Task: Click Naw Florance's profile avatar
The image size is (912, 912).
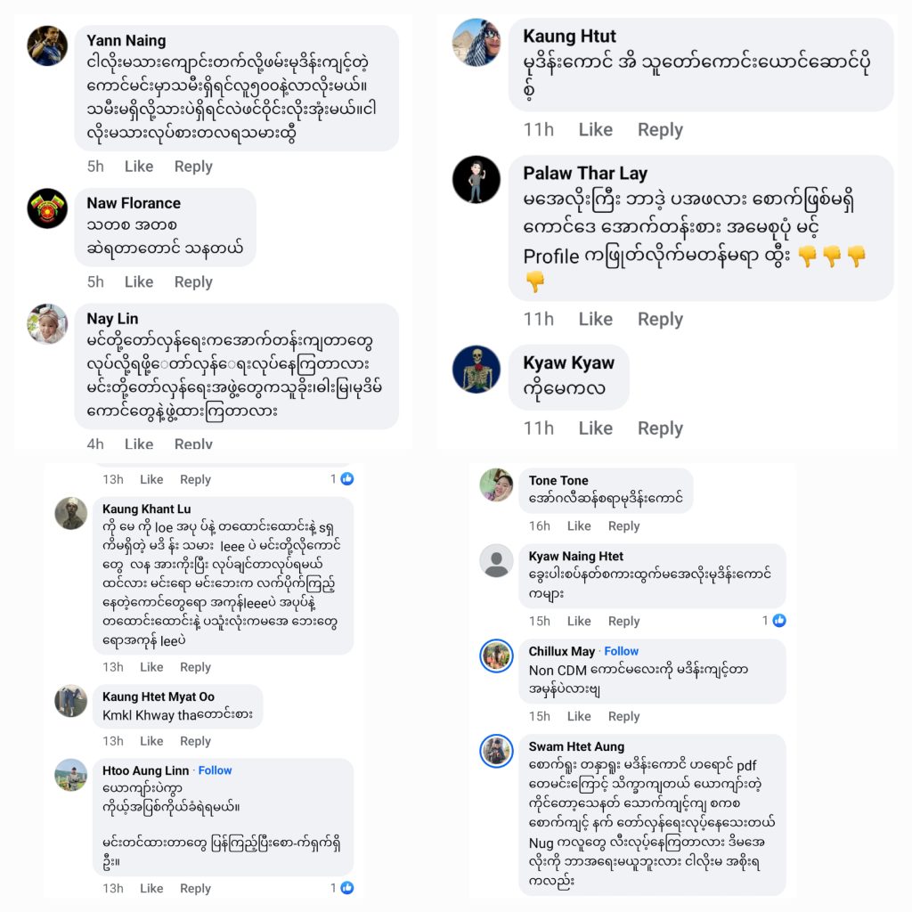Action: pyautogui.click(x=47, y=208)
